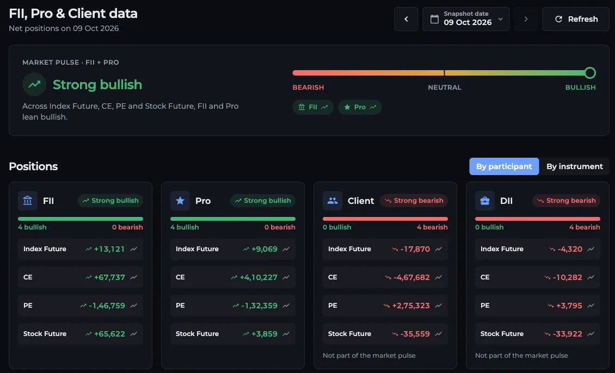Click the Client people icon

(x=332, y=201)
